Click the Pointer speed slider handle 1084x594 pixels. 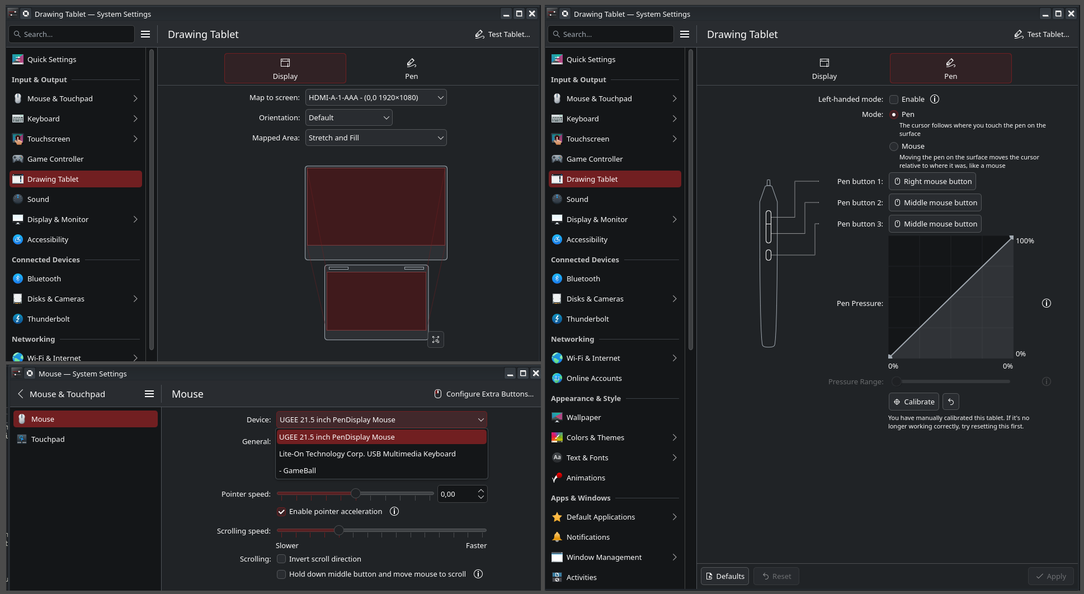pyautogui.click(x=356, y=493)
